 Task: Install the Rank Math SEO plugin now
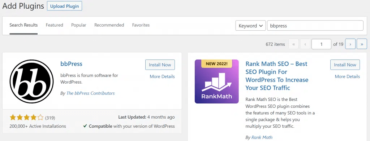click(345, 65)
